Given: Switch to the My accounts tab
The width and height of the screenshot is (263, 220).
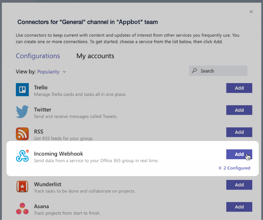Looking at the screenshot, I should point(95,56).
